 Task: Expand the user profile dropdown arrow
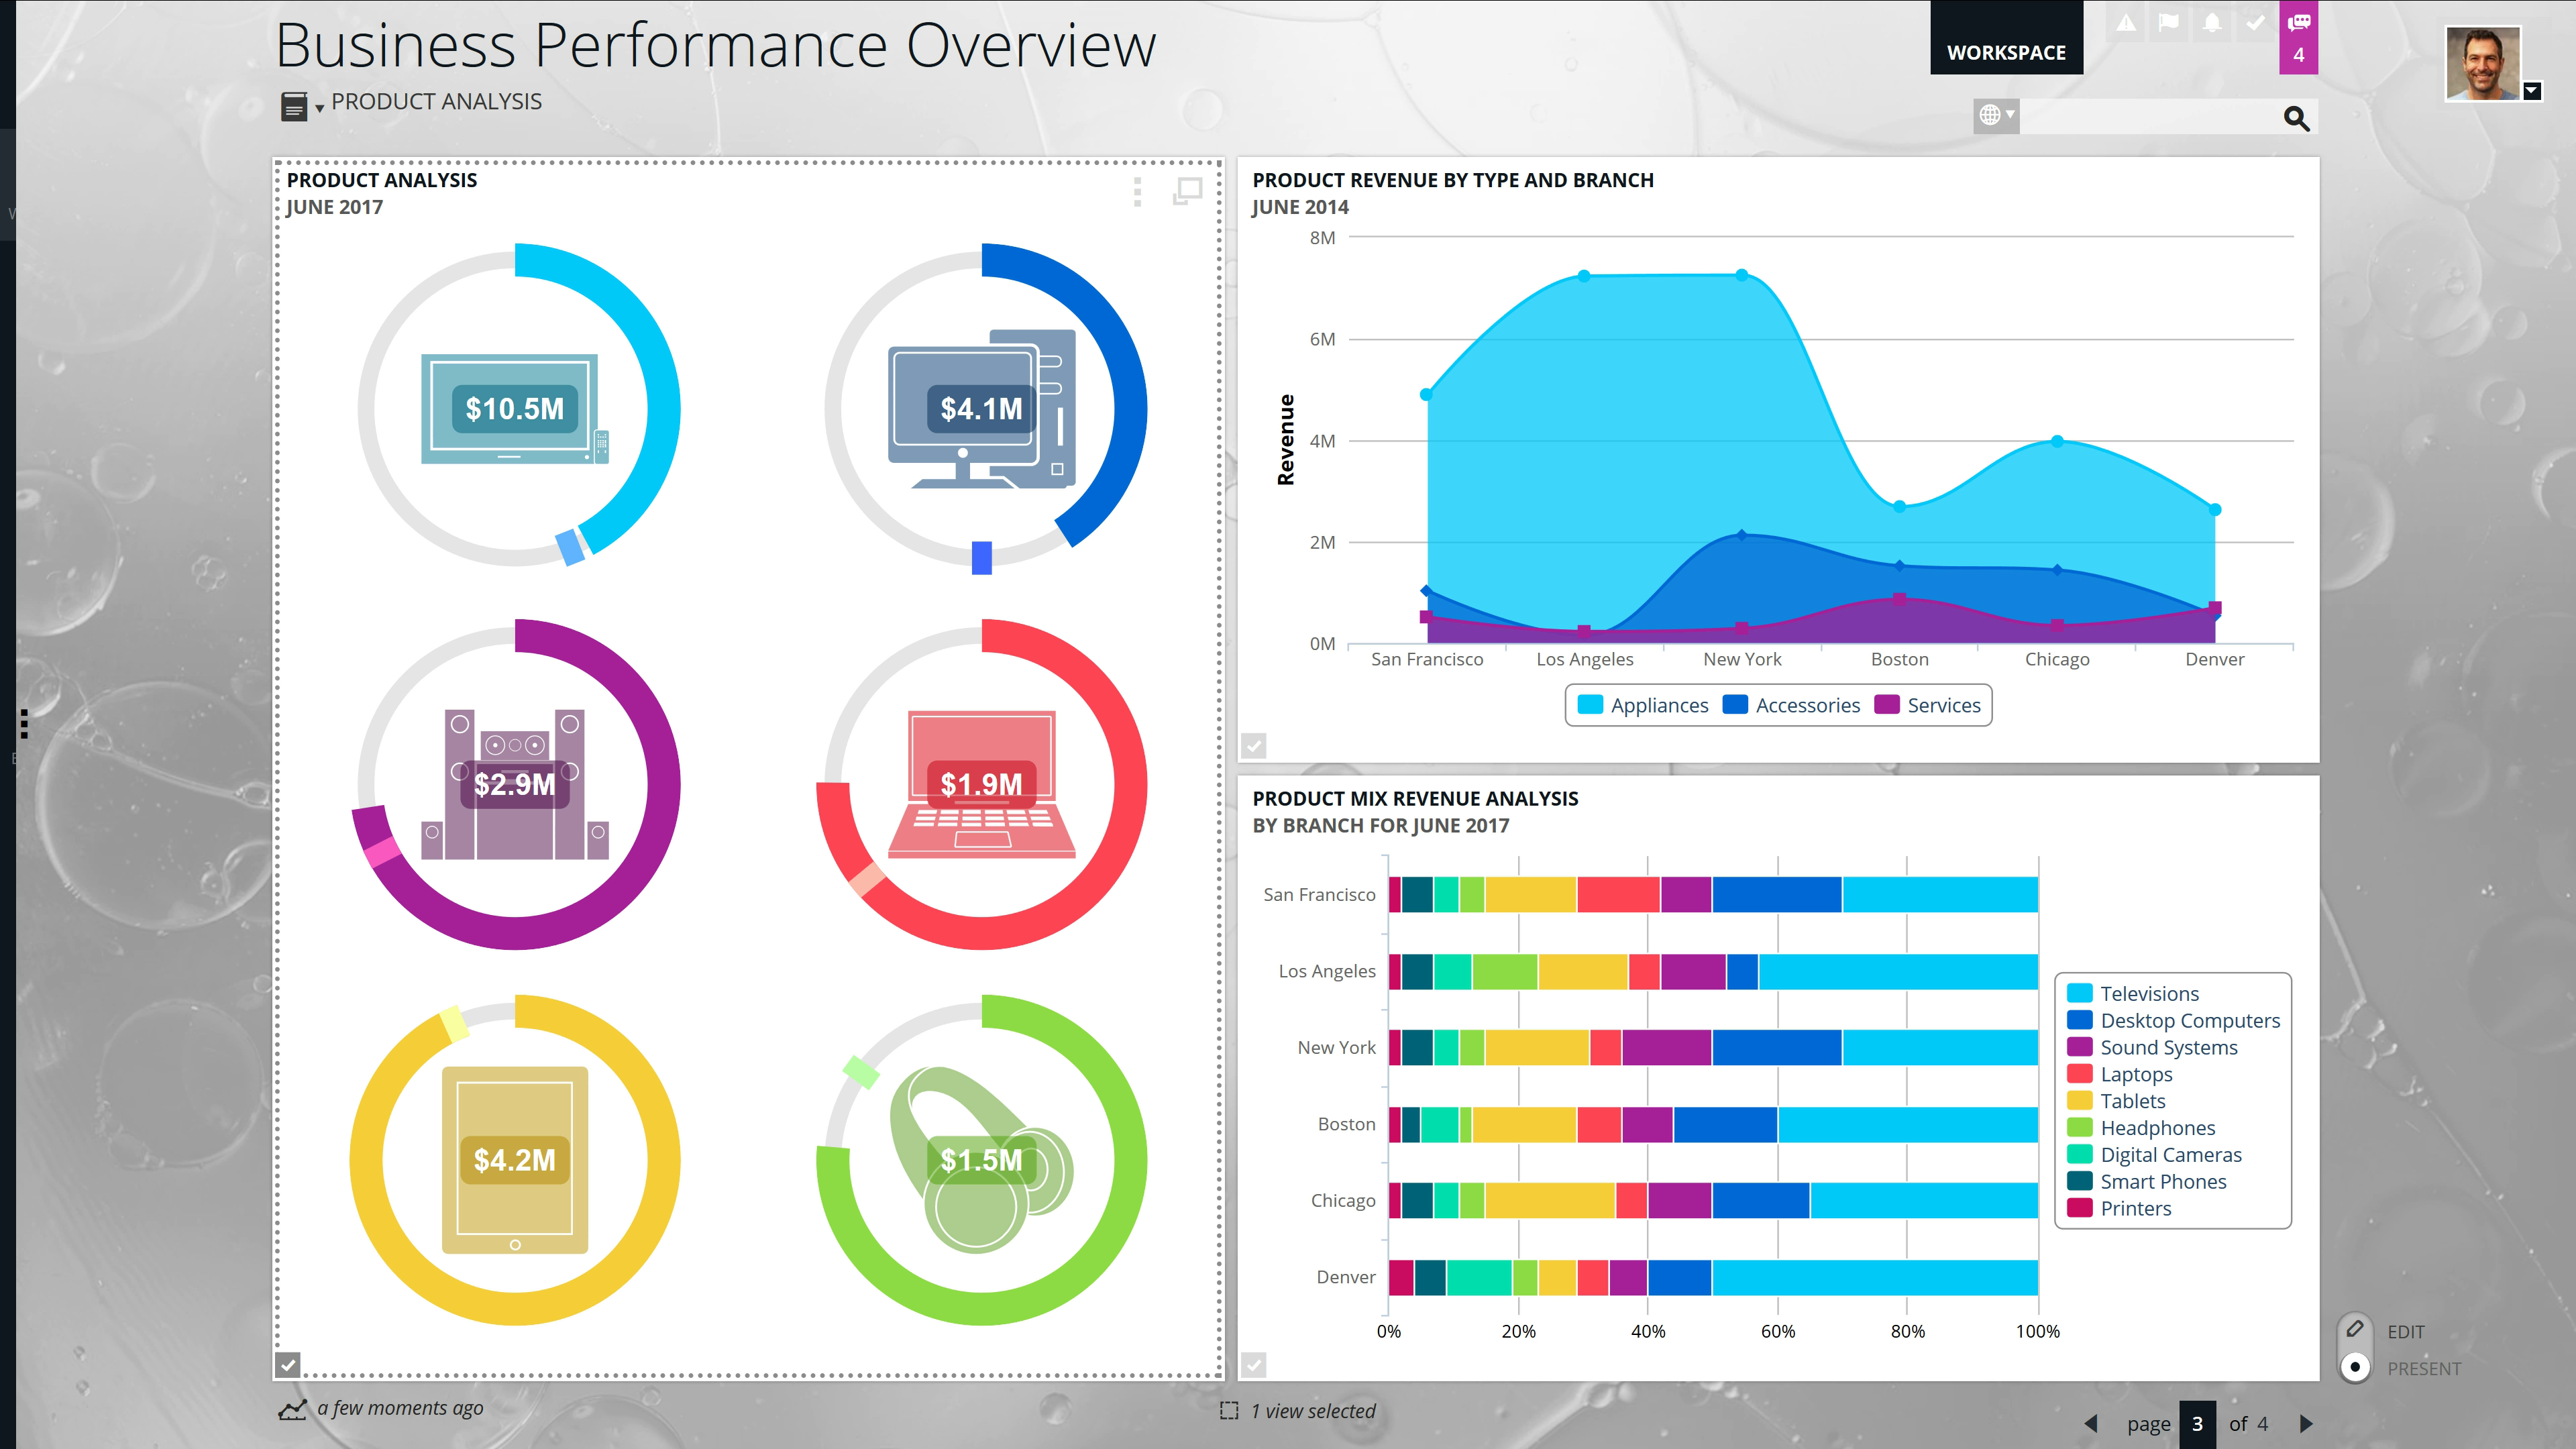[2532, 91]
